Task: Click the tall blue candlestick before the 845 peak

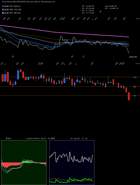Action: click(18, 75)
